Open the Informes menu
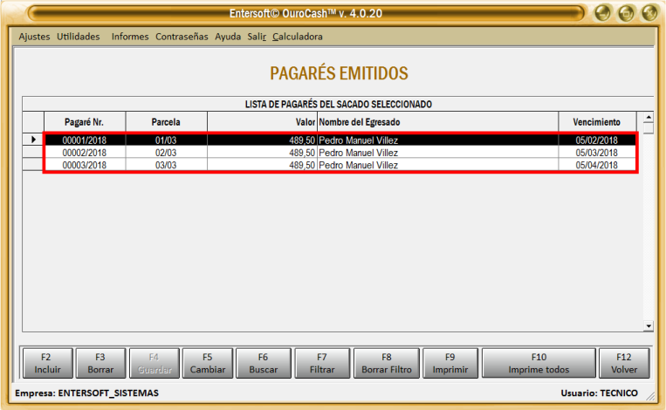This screenshot has height=410, width=666. coord(130,37)
